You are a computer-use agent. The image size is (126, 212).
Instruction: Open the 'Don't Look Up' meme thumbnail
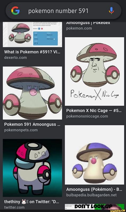pyautogui.click(x=94, y=207)
